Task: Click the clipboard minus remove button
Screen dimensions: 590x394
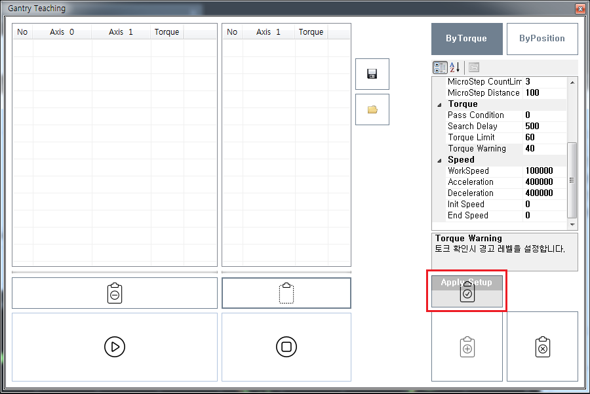Action: coord(114,293)
